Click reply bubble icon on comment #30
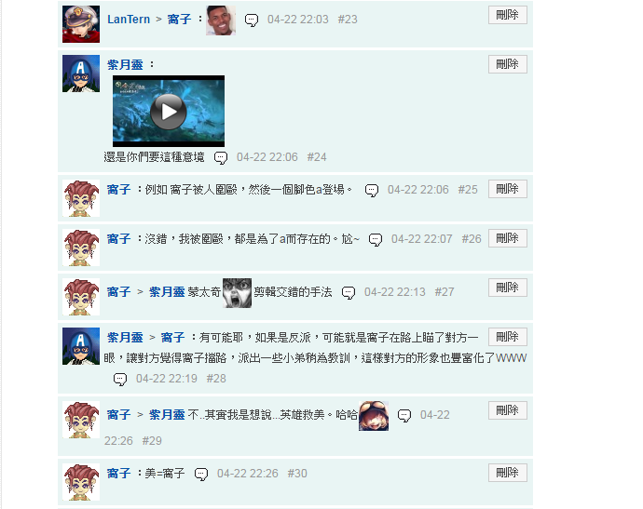The height and width of the screenshot is (509, 643). pyautogui.click(x=201, y=475)
